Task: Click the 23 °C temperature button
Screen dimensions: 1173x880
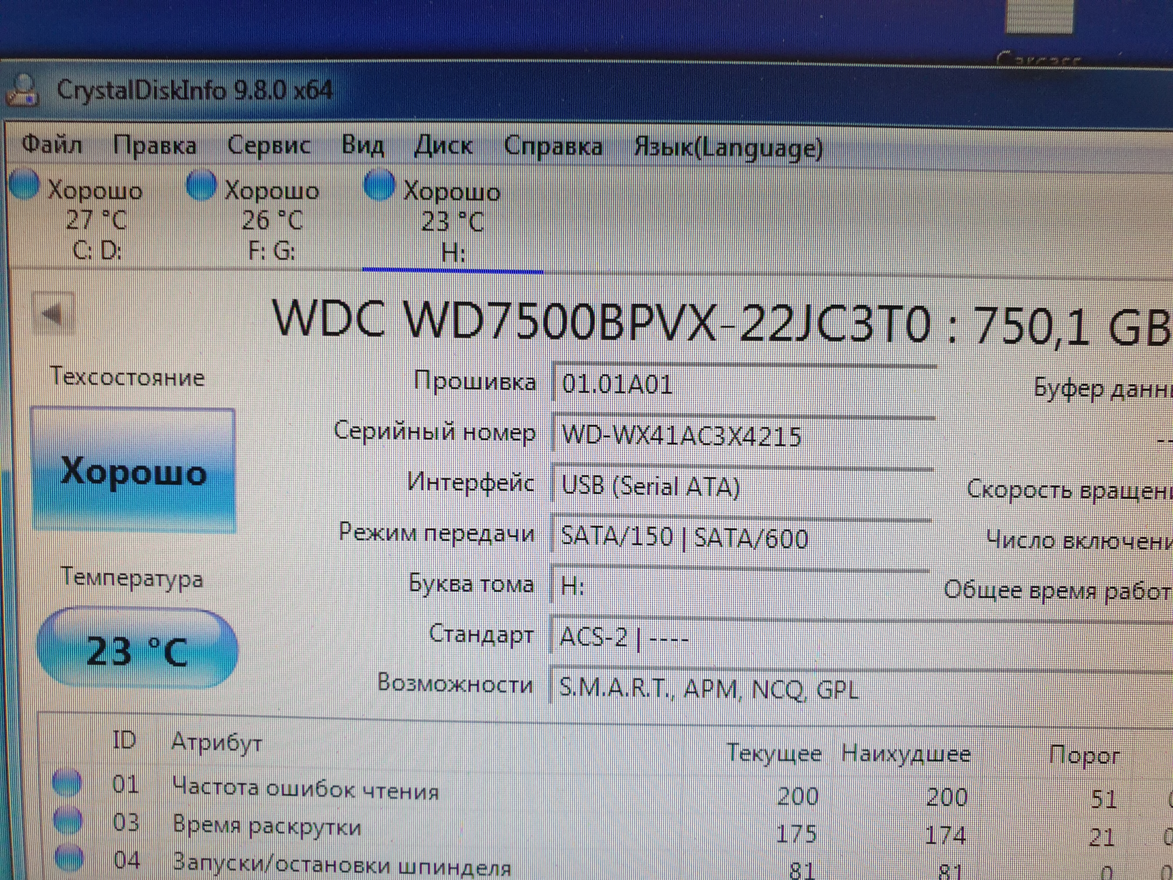Action: tap(137, 649)
